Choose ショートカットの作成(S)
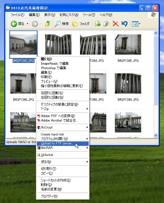Image resolution: width=164 pixels, height=203 pixels. (x=63, y=180)
